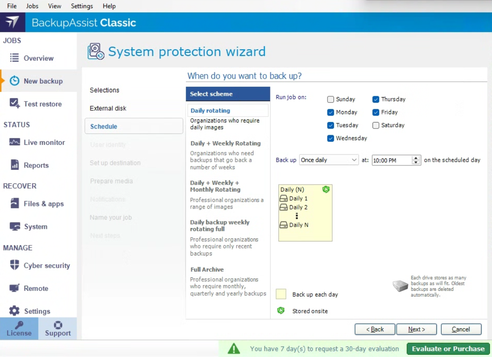Tick the Saturday checkbox

pyautogui.click(x=376, y=125)
